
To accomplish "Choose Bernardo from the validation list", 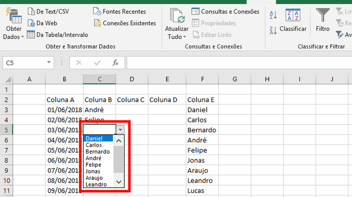I will click(98, 152).
